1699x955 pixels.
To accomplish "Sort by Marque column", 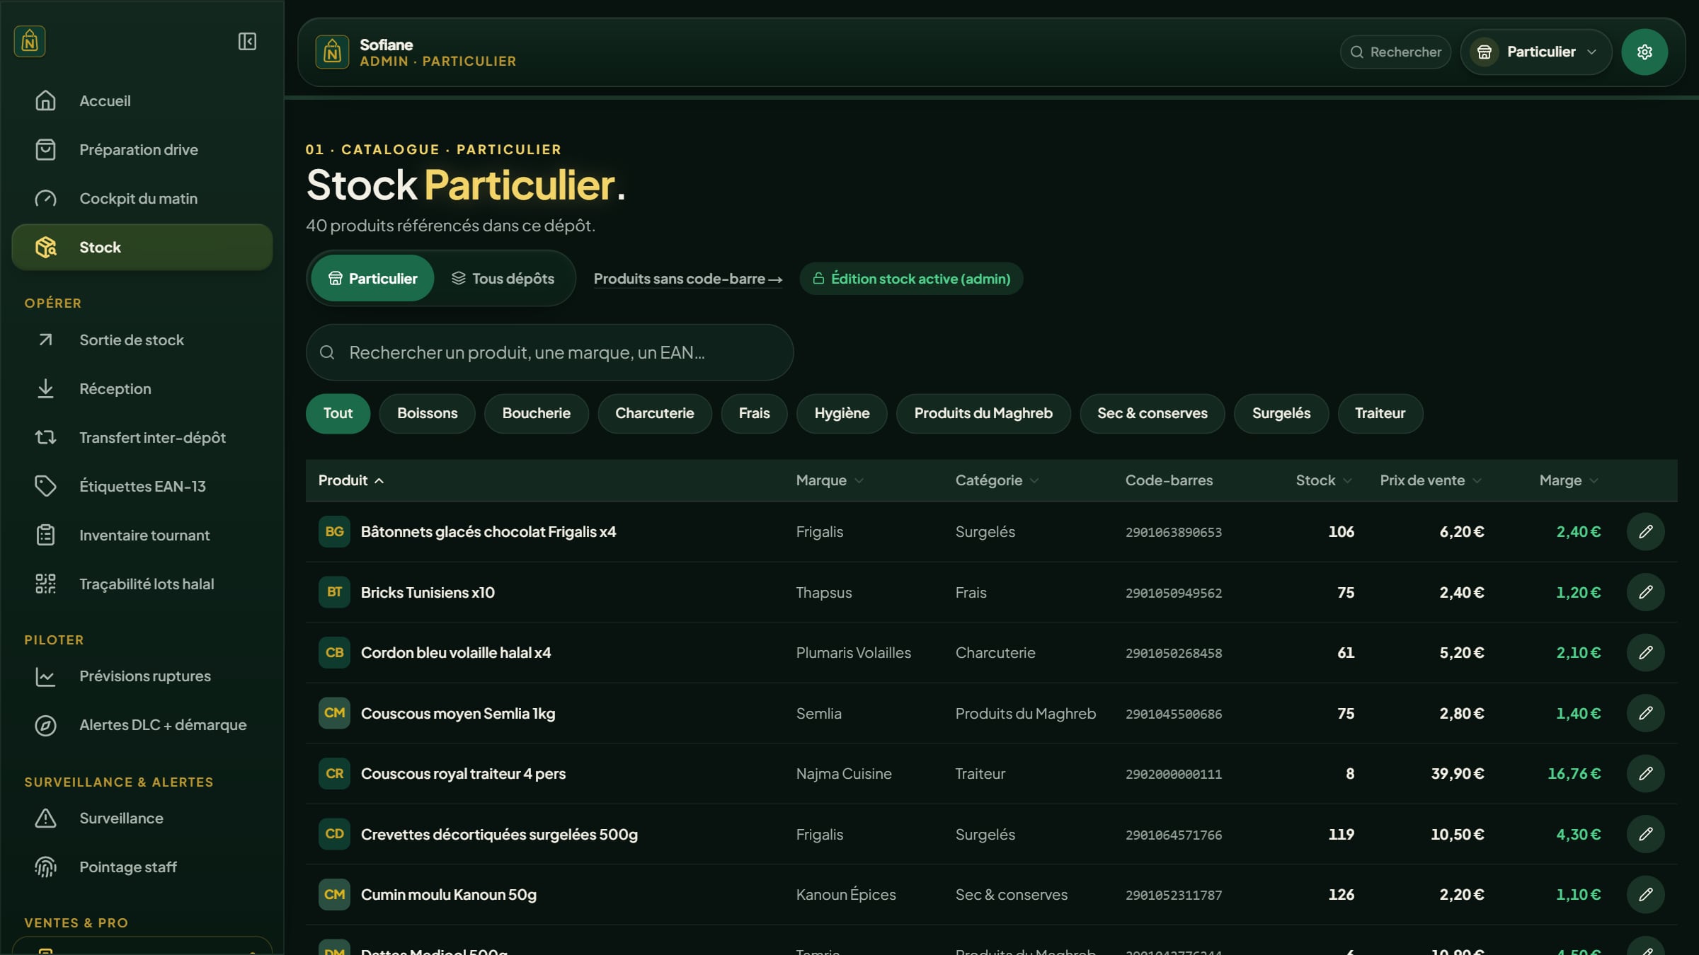I will point(830,480).
